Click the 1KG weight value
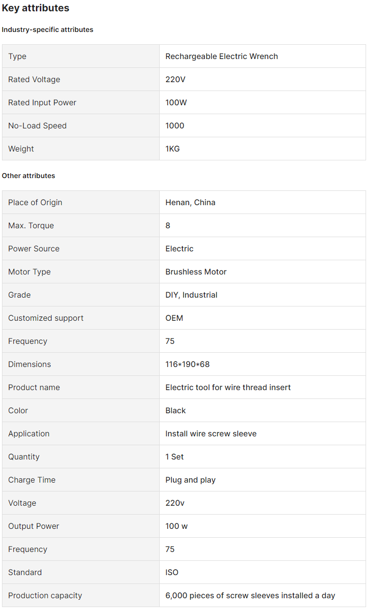Screen dimensions: 370x612 click(172, 149)
